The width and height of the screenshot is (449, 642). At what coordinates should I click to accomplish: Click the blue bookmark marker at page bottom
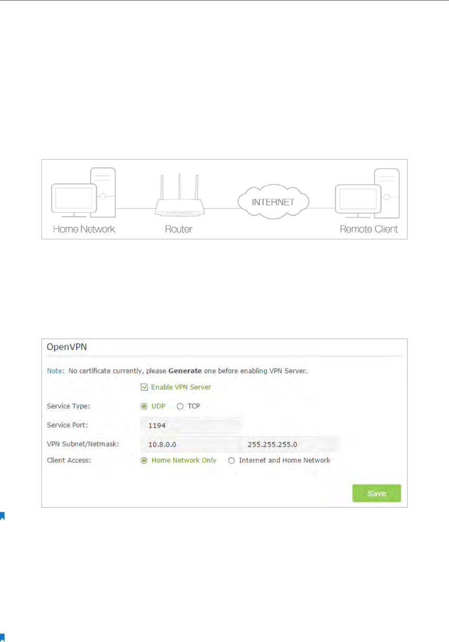pos(2,637)
